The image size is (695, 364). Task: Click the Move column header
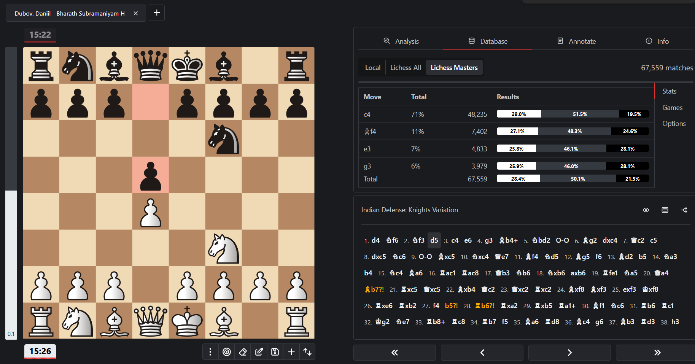point(372,97)
